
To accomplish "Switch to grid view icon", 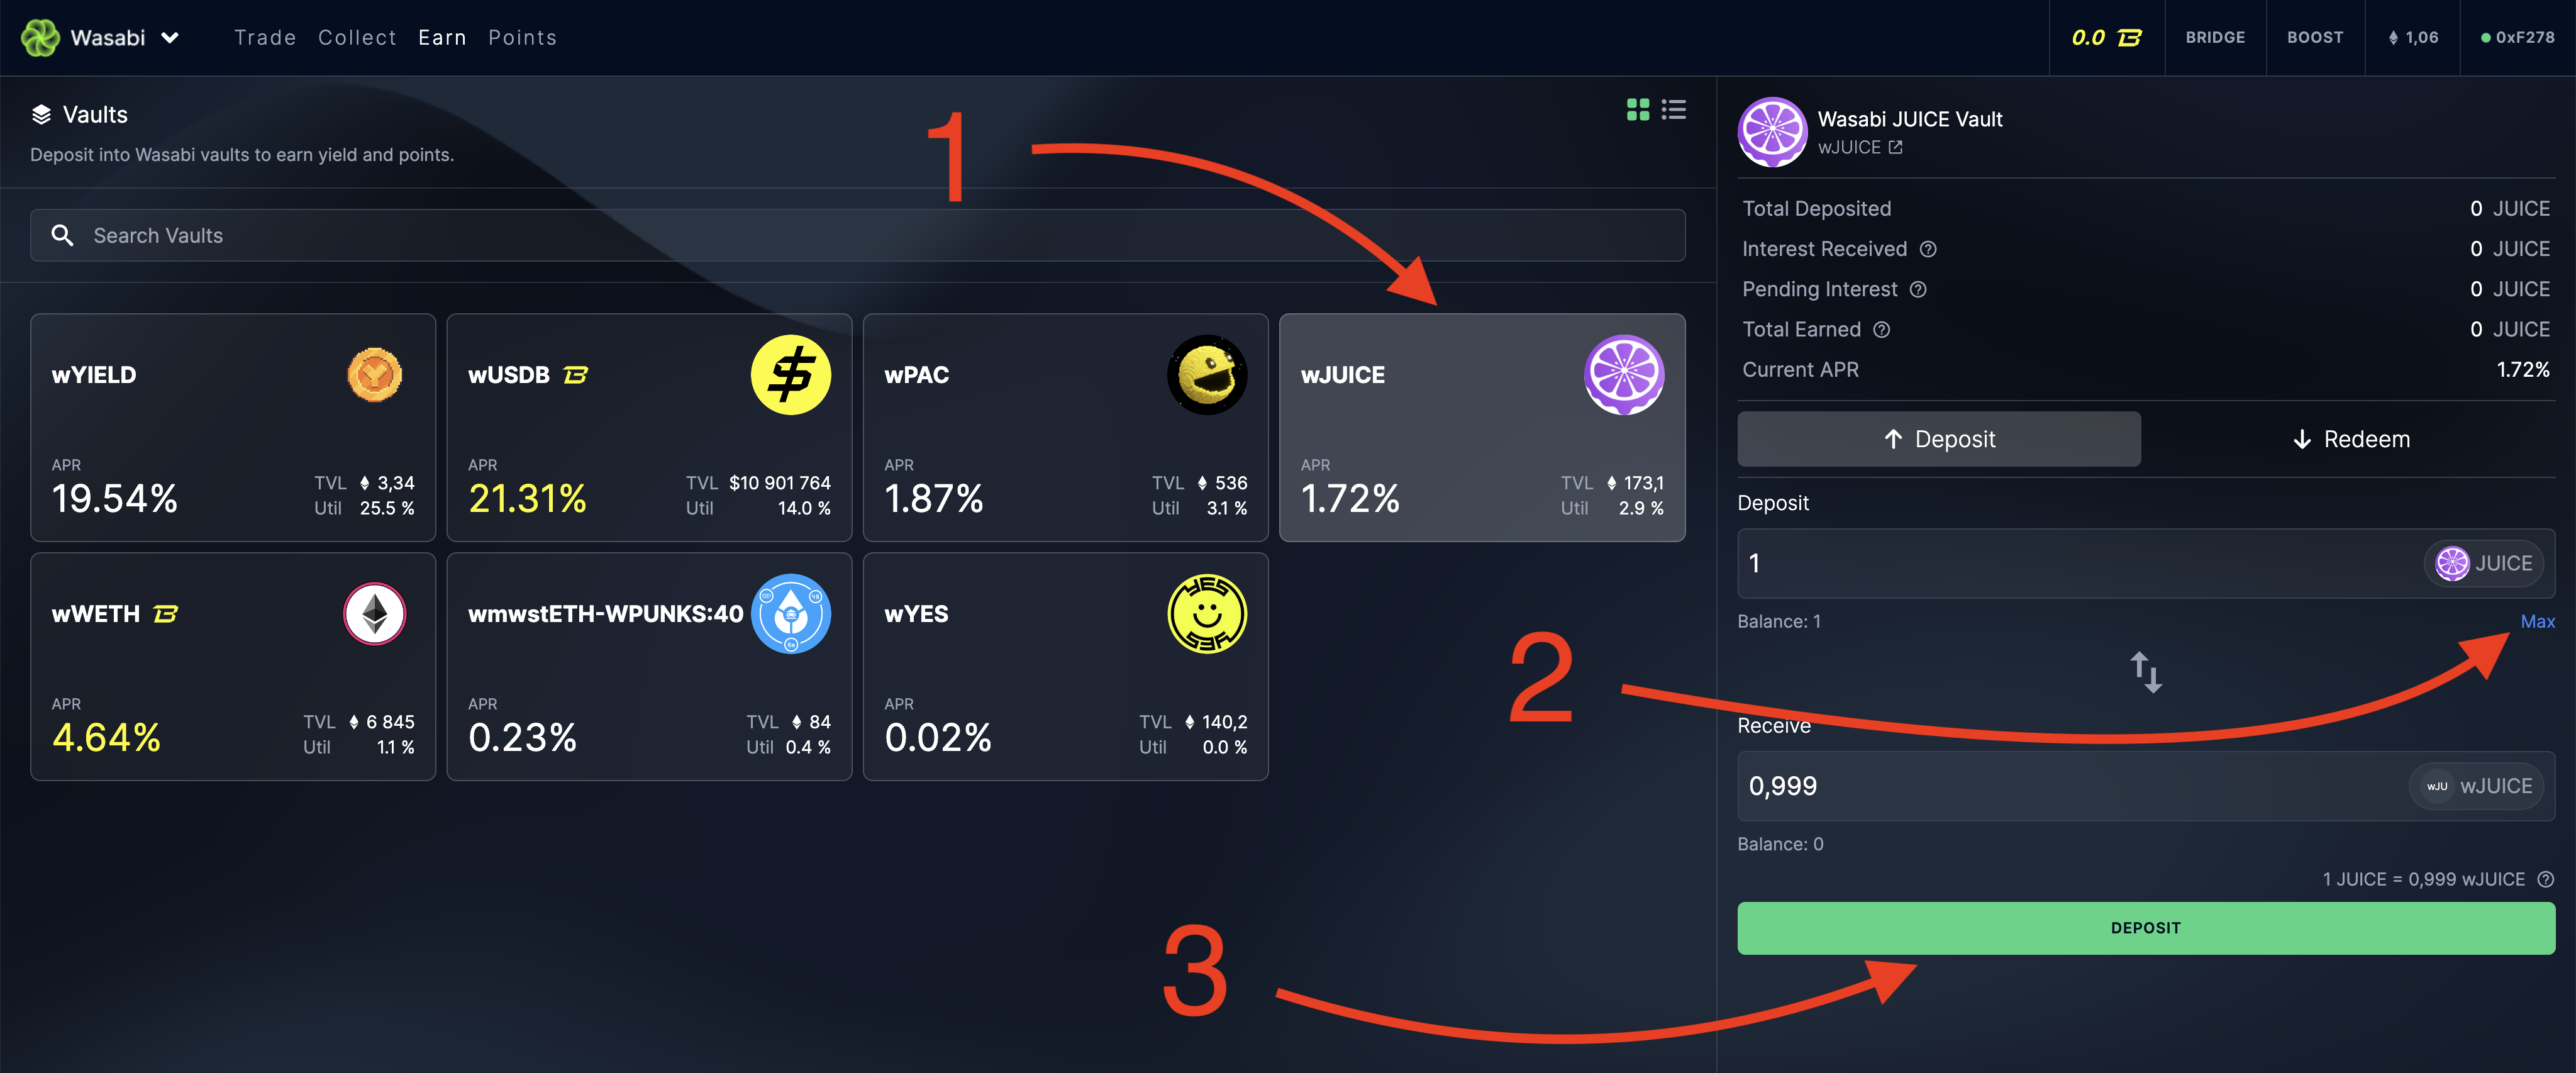I will pos(1637,110).
